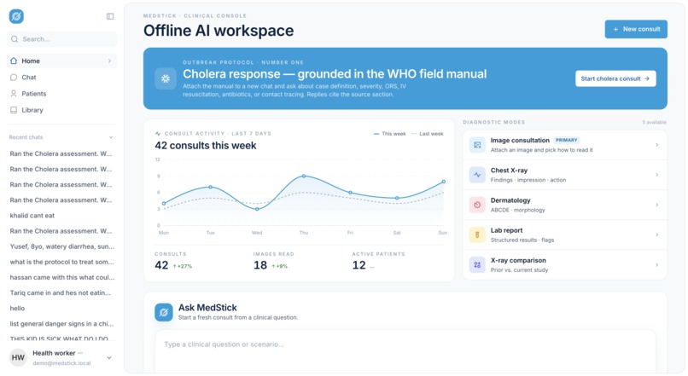688x376 pixels.
Task: Click the plus icon on New consult
Action: tap(615, 29)
